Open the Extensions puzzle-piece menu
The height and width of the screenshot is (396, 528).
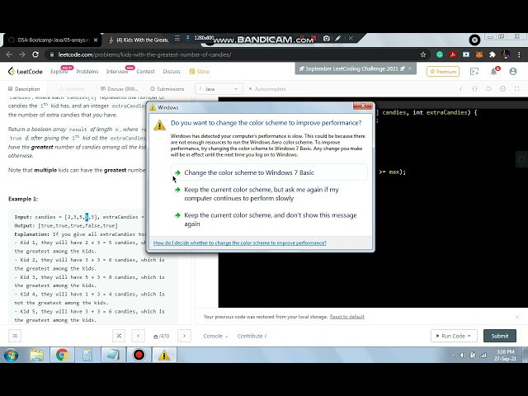click(x=493, y=54)
